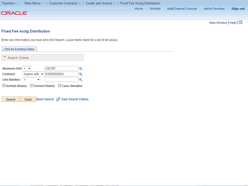
Task: Click the page customization icon beside Help
Action: tap(240, 22)
